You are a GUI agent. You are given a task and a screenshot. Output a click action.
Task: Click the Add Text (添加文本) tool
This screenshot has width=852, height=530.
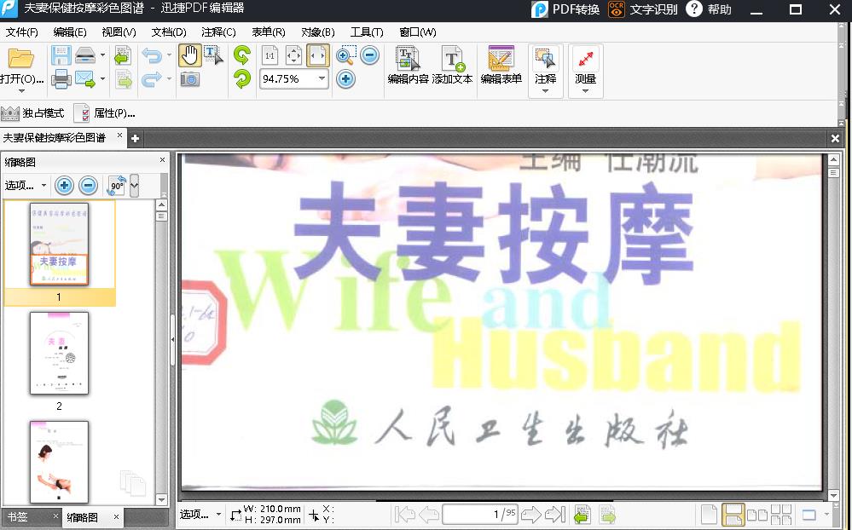point(452,66)
